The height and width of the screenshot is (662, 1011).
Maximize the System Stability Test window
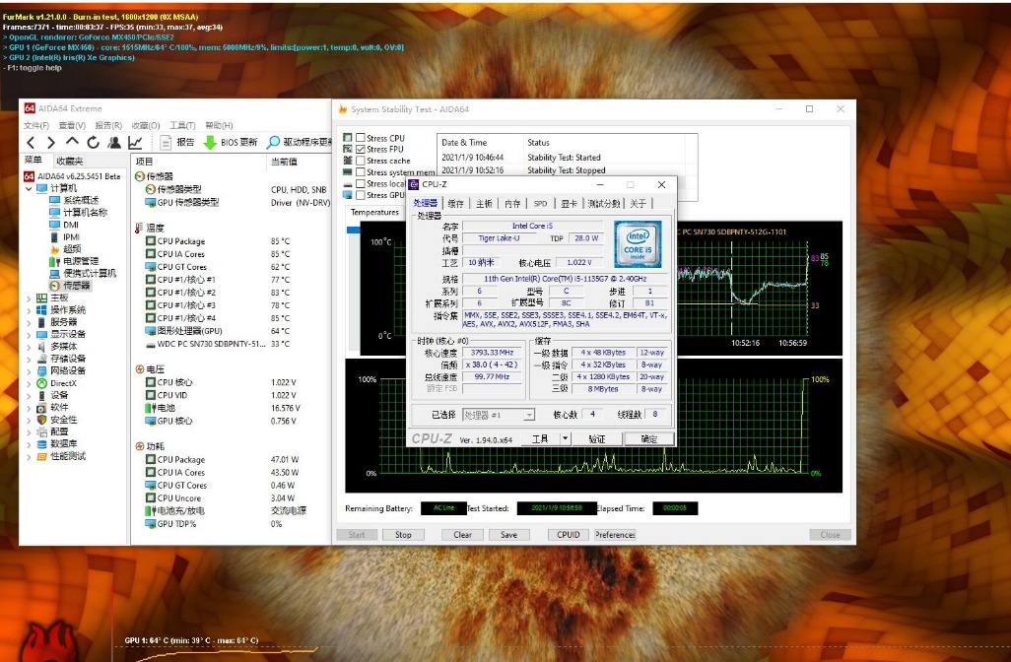click(x=810, y=109)
